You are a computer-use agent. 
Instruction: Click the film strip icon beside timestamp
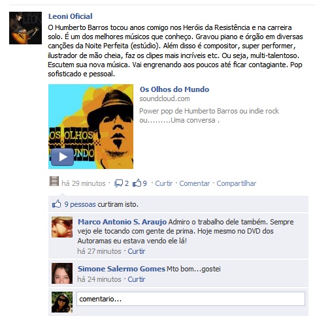coord(54,181)
